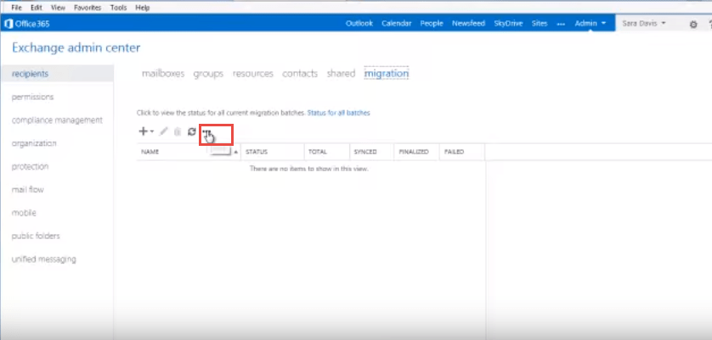Switch to the mailboxes tab
The width and height of the screenshot is (712, 340).
tap(163, 74)
